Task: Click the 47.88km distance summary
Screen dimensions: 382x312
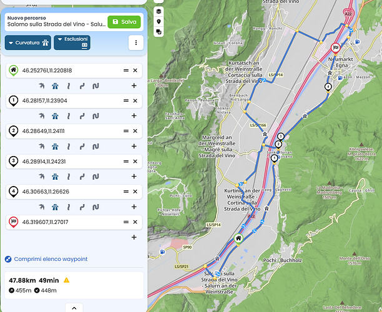Action: [x=22, y=280]
